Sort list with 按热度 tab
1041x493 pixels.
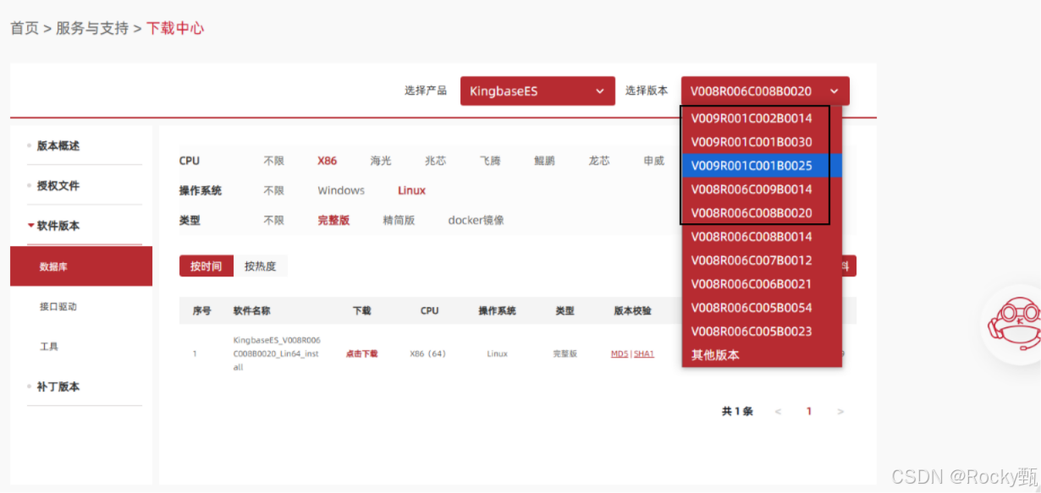[x=260, y=266]
